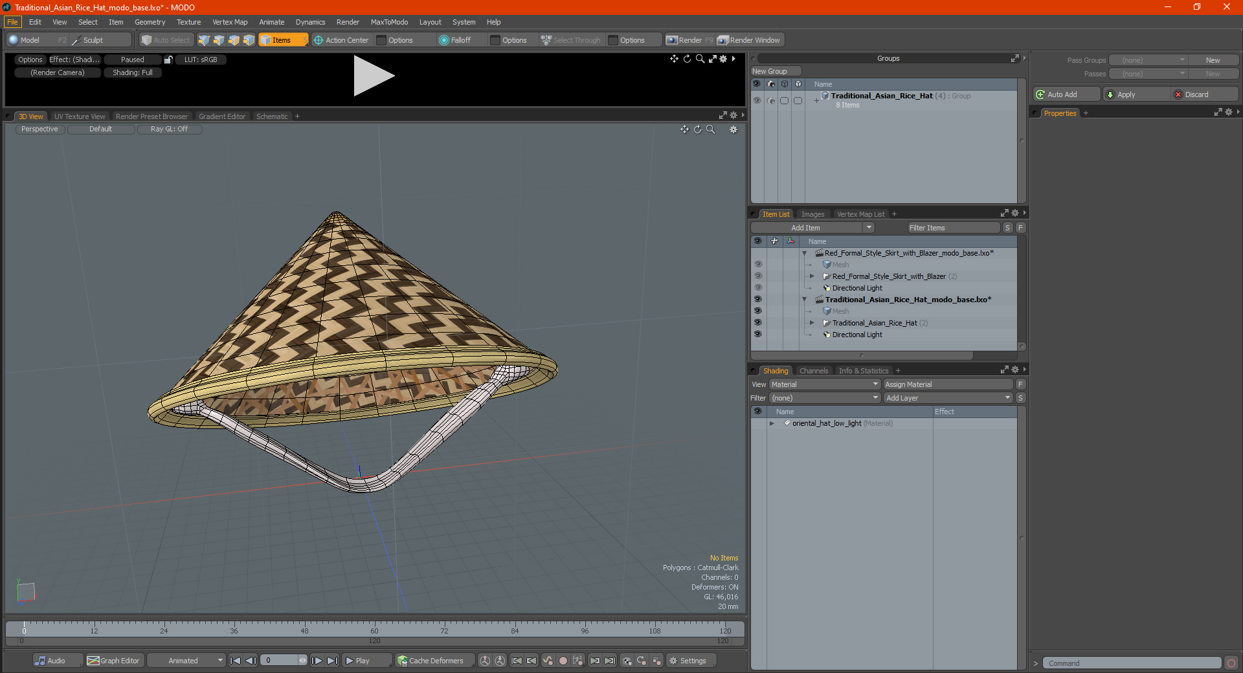Toggle visibility of first Directional Light
The height and width of the screenshot is (673, 1243).
click(758, 287)
